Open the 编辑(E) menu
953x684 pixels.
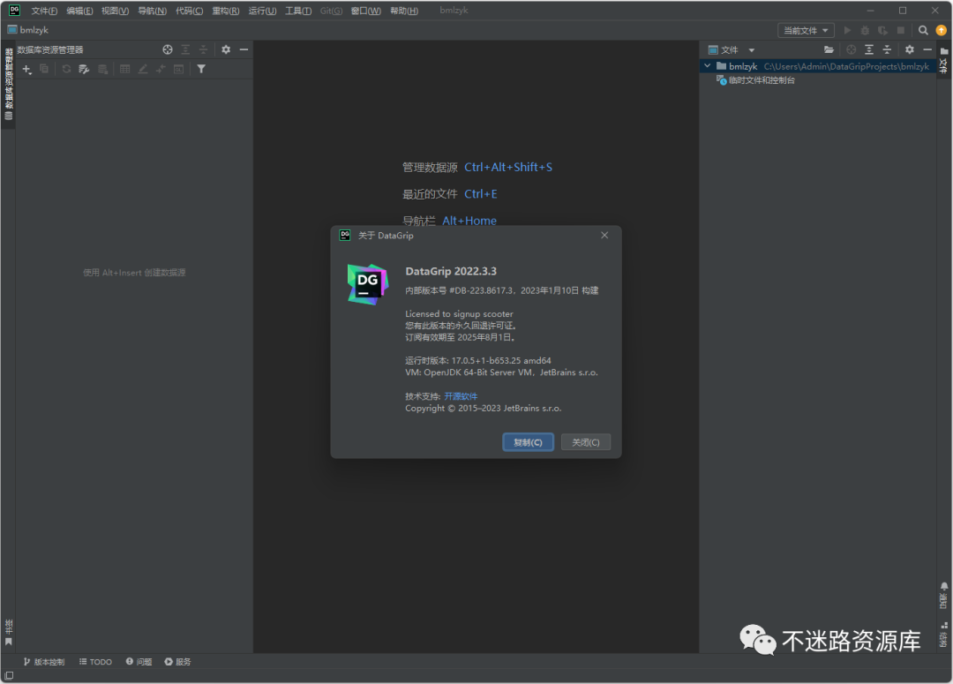pos(79,11)
